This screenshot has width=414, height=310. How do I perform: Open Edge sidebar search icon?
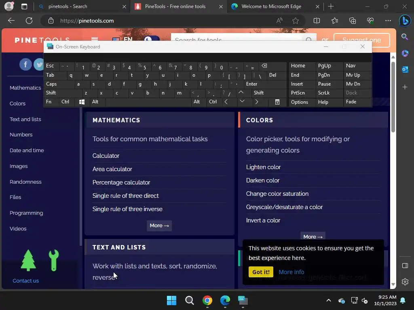[405, 37]
